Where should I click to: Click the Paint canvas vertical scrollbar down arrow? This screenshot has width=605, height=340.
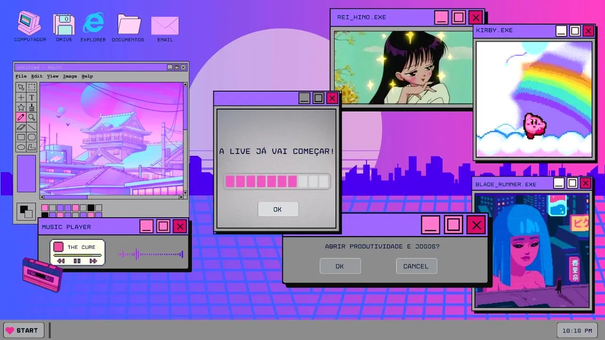pos(185,192)
